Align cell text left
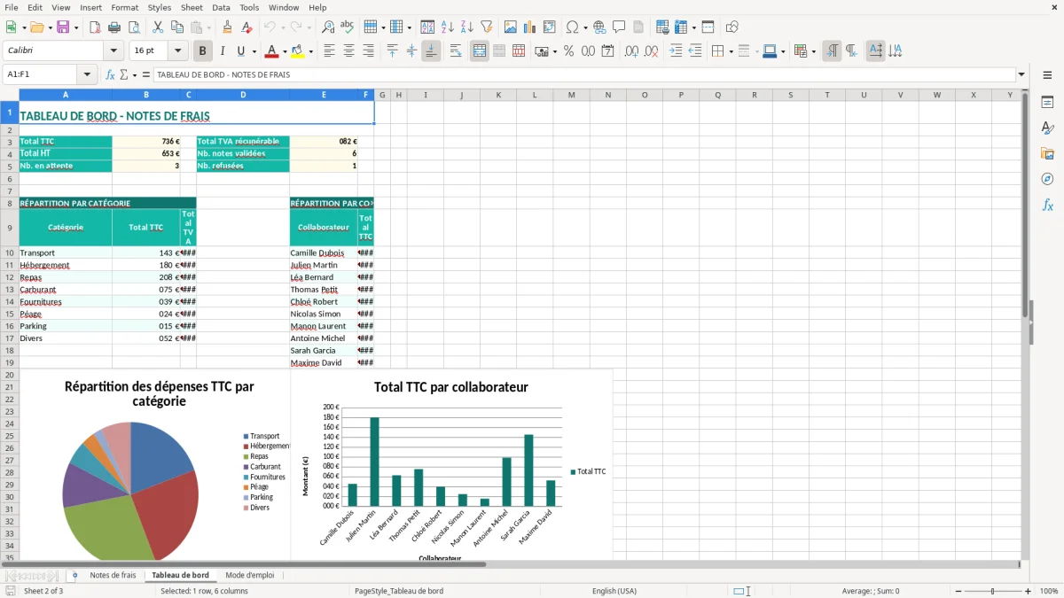Screen dimensions: 1064x598 tap(330, 51)
